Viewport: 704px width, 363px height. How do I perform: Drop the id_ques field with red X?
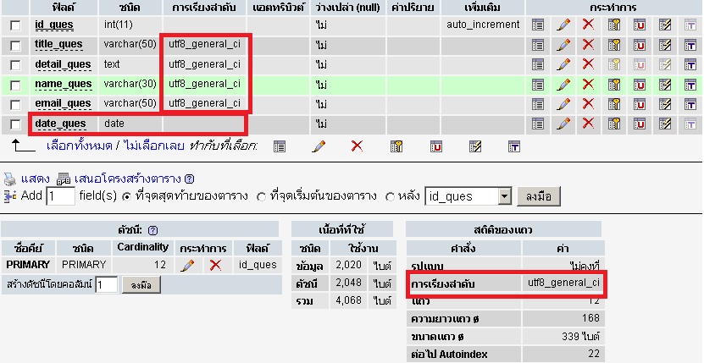click(588, 25)
